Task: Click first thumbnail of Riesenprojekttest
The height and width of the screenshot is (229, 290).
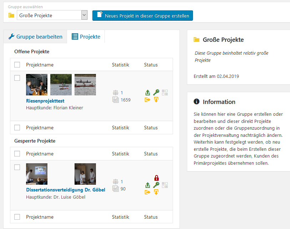Action: point(37,85)
